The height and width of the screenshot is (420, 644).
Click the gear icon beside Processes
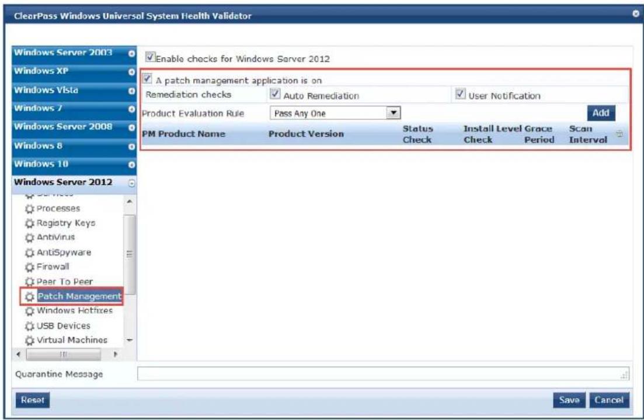pyautogui.click(x=30, y=209)
